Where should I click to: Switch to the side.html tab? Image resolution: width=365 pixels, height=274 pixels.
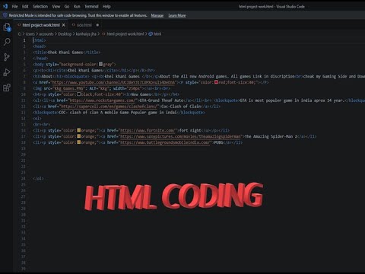coord(84,25)
